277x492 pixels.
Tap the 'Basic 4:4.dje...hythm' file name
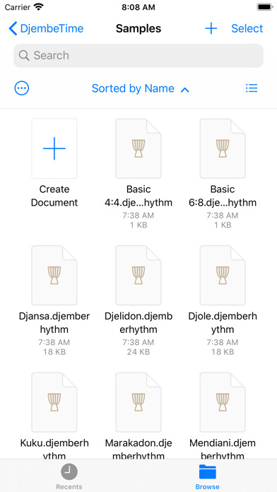[x=138, y=196]
